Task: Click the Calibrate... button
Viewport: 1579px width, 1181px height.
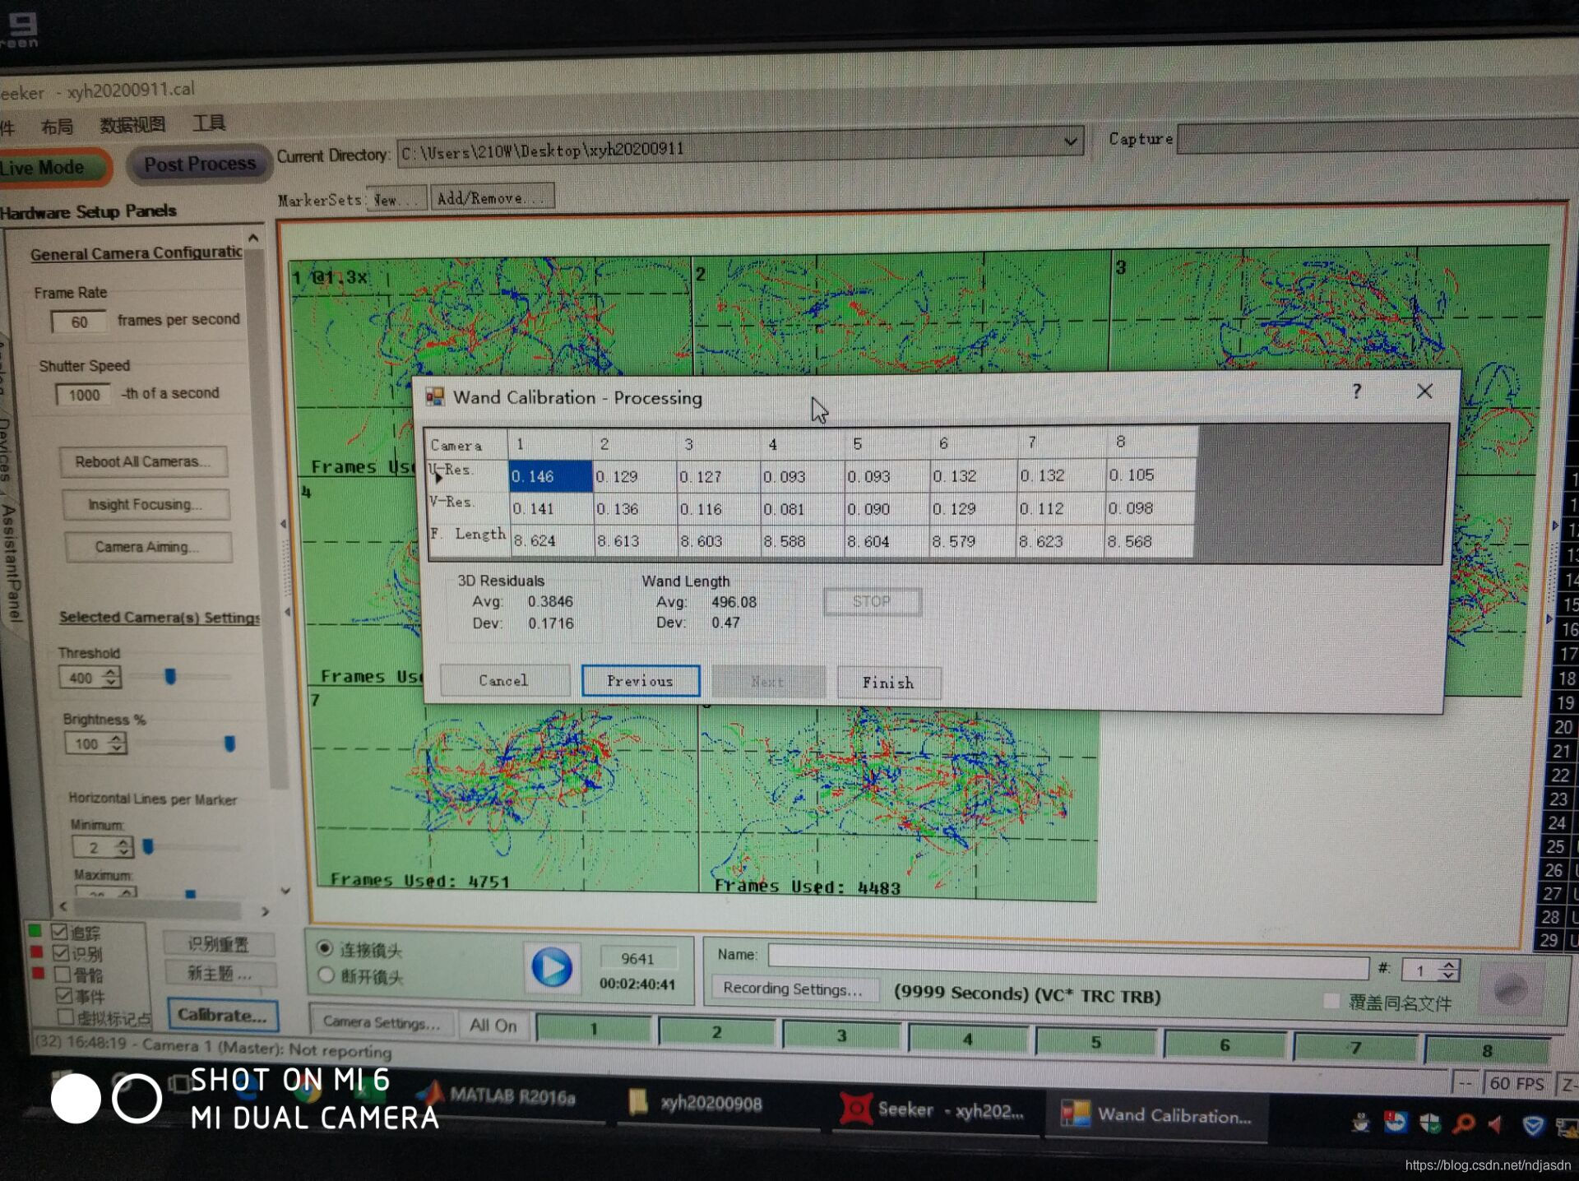Action: tap(222, 1015)
